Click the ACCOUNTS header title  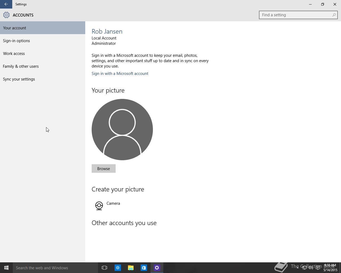[23, 15]
